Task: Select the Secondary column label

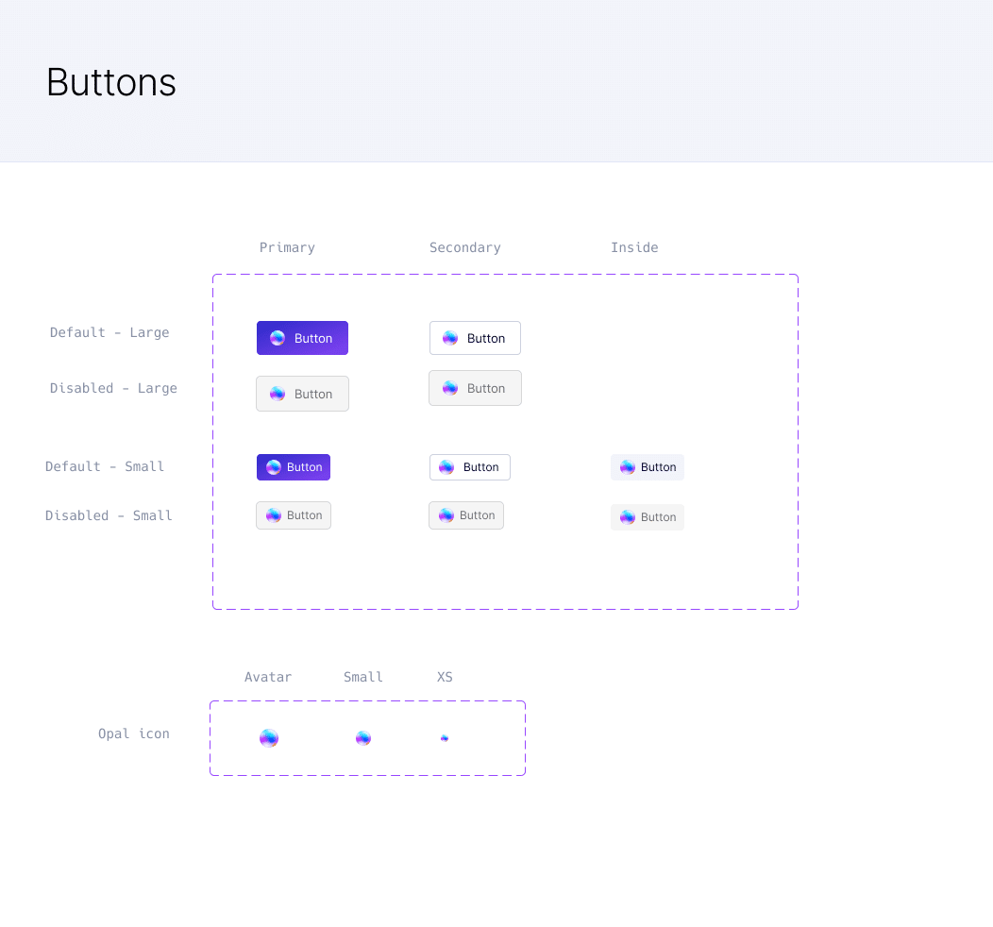Action: [464, 247]
